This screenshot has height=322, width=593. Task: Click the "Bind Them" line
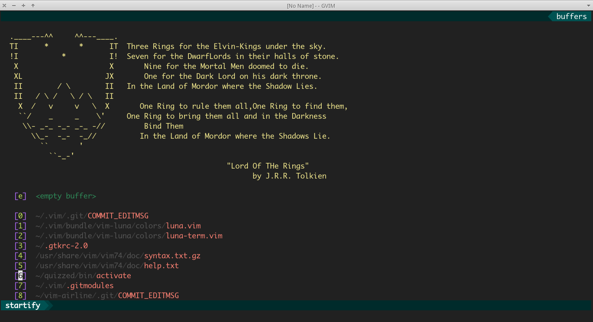click(x=164, y=126)
